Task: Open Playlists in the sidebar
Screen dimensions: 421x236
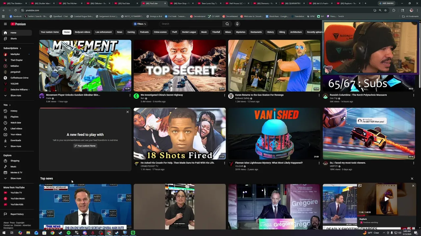Action: pos(17,117)
